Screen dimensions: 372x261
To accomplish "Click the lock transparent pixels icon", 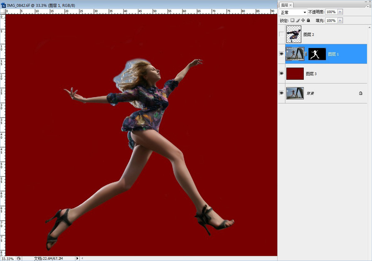I will tap(292, 20).
